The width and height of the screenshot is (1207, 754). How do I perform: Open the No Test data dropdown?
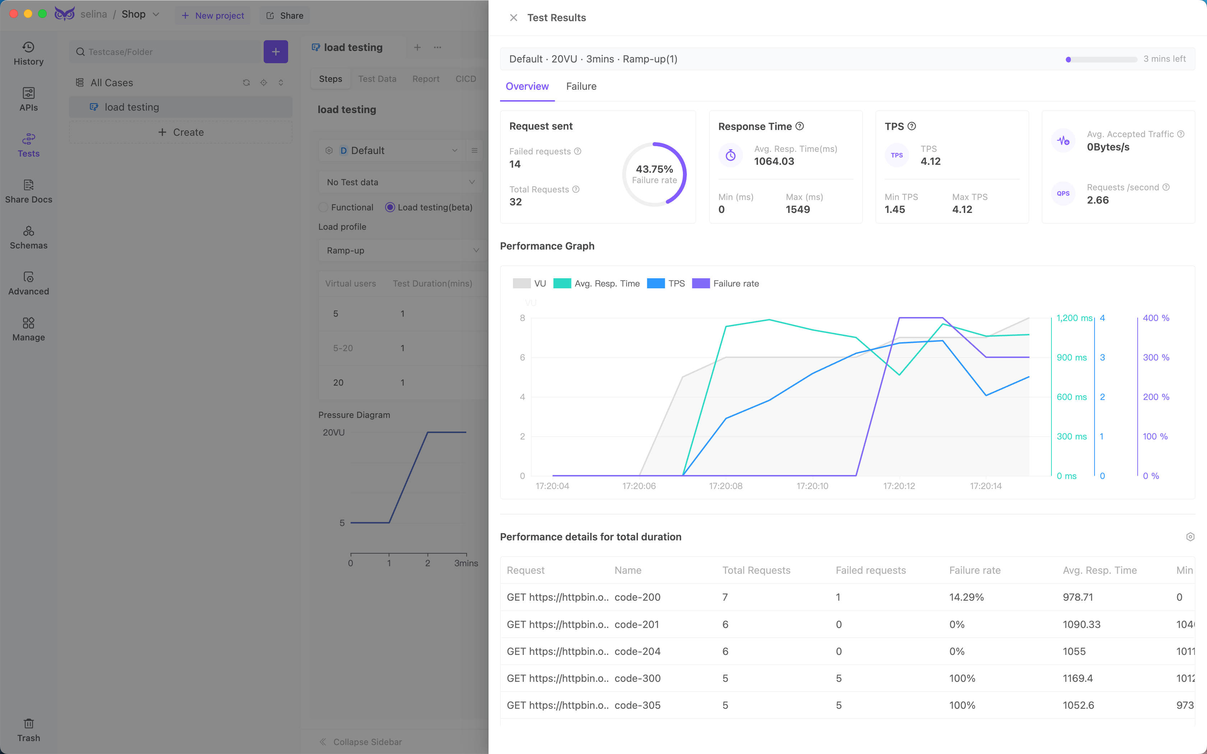pyautogui.click(x=401, y=182)
